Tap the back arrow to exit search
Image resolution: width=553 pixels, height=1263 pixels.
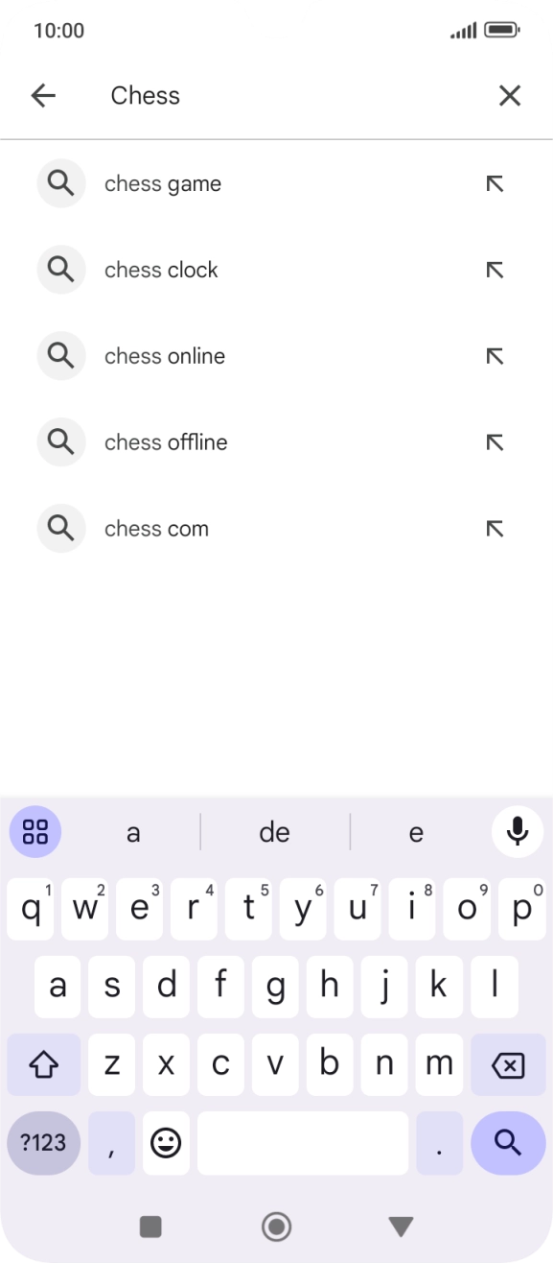click(x=43, y=95)
